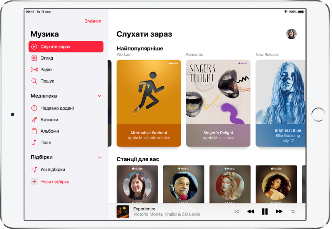
Task: Click the Wi-Fi status icon
Action: [x=285, y=12]
